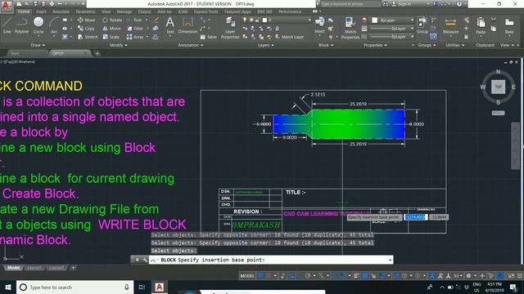
Task: Close the command line window
Action: point(137,260)
